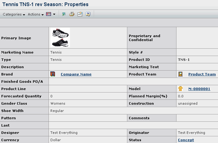This screenshot has height=143, width=218.
Task: Click the calendar view icon in toolbar
Action: (x=49, y=14)
